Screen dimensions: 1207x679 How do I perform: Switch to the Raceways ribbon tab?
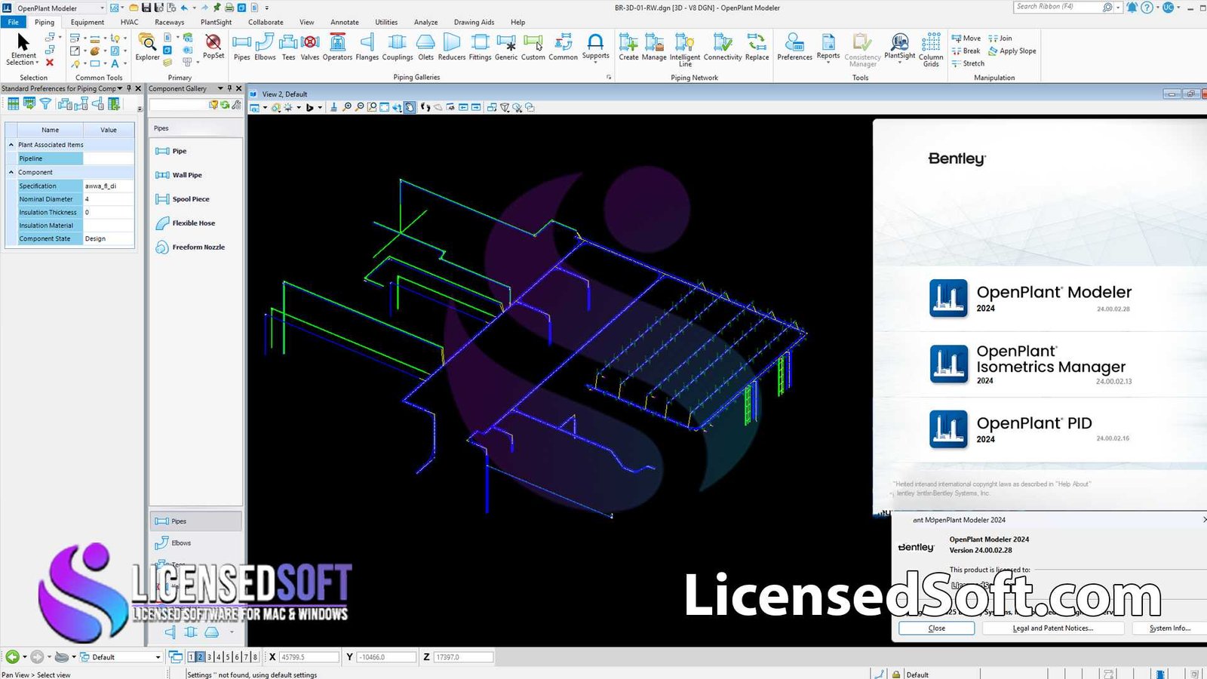click(170, 22)
